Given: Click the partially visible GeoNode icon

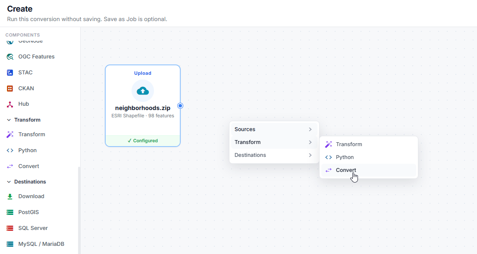Looking at the screenshot, I should (10, 42).
